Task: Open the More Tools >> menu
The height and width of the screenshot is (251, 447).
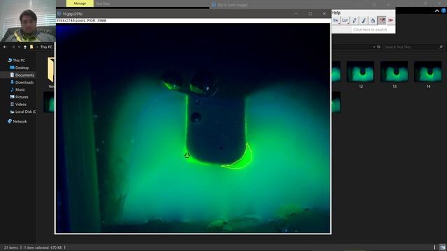Action: coord(390,20)
